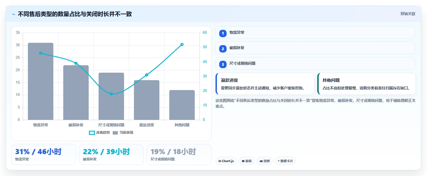This screenshot has width=427, height=176.
Task: Open the 其他问题 info card
Action: [366, 84]
